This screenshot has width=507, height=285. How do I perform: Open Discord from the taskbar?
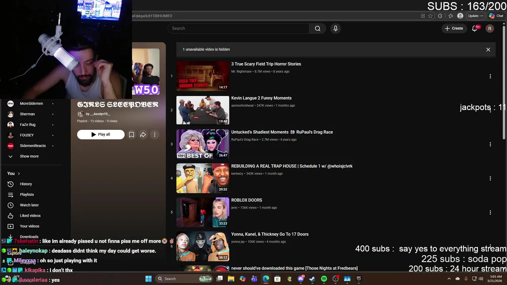[x=301, y=279]
